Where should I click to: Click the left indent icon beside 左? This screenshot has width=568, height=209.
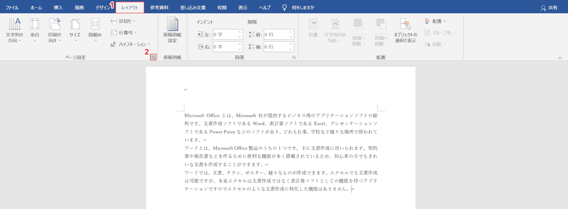(201, 35)
